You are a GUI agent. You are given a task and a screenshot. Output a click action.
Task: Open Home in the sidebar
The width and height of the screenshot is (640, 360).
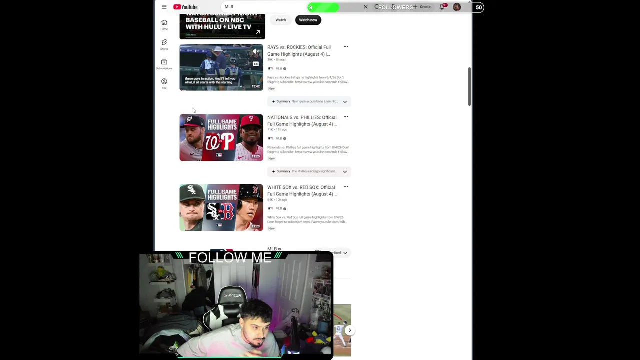tap(164, 25)
